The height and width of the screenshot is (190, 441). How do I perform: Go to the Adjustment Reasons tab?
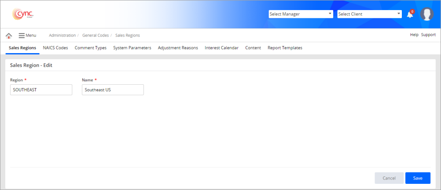[178, 48]
